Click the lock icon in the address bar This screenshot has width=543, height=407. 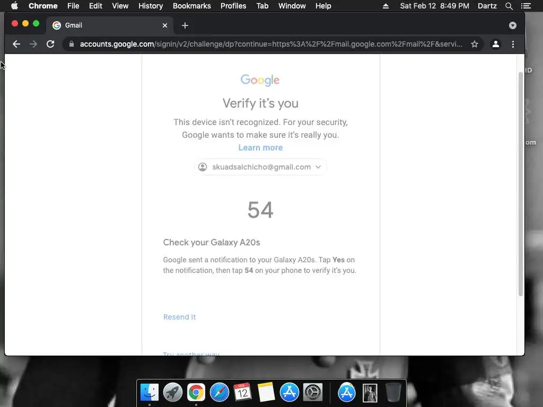pyautogui.click(x=72, y=44)
